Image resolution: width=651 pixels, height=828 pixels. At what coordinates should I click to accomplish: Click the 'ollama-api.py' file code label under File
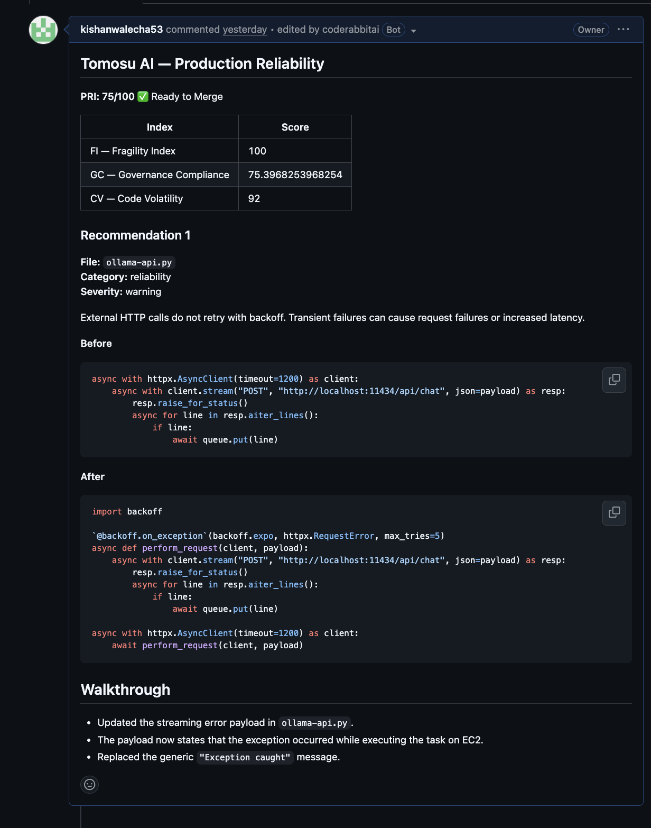[139, 262]
